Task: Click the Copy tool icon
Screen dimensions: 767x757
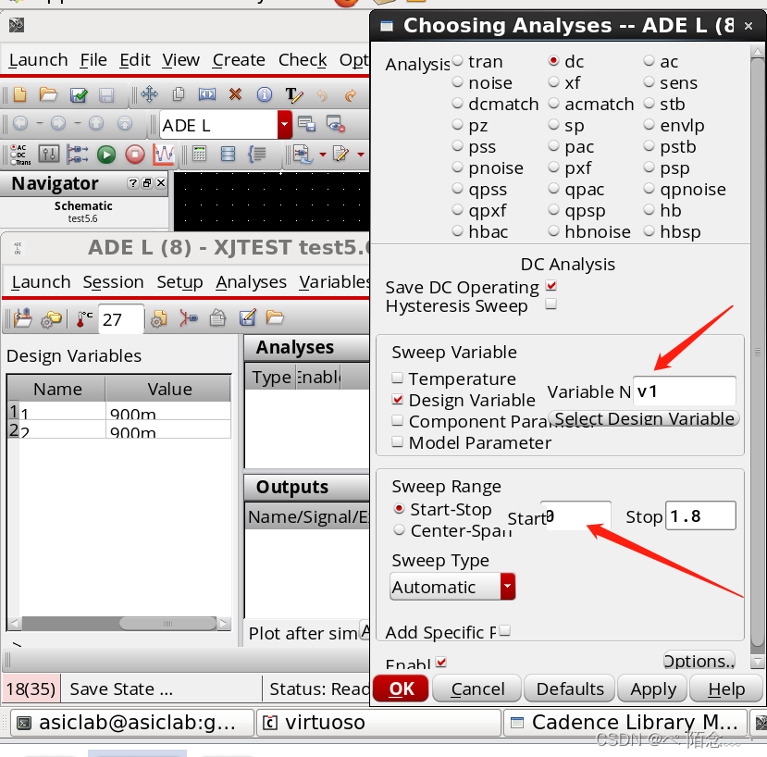Action: pos(179,94)
